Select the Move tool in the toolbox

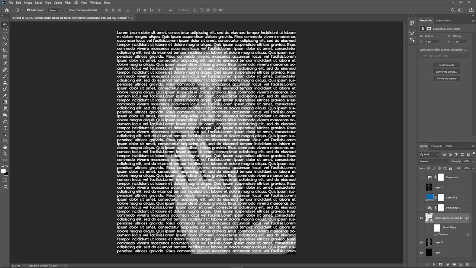point(5,25)
